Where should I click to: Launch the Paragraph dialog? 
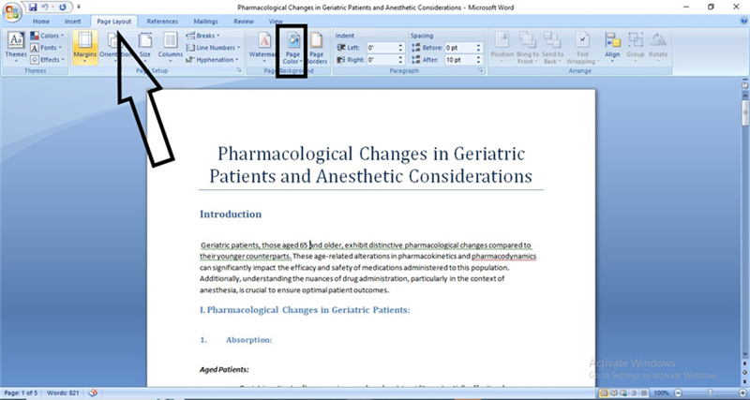coord(481,71)
